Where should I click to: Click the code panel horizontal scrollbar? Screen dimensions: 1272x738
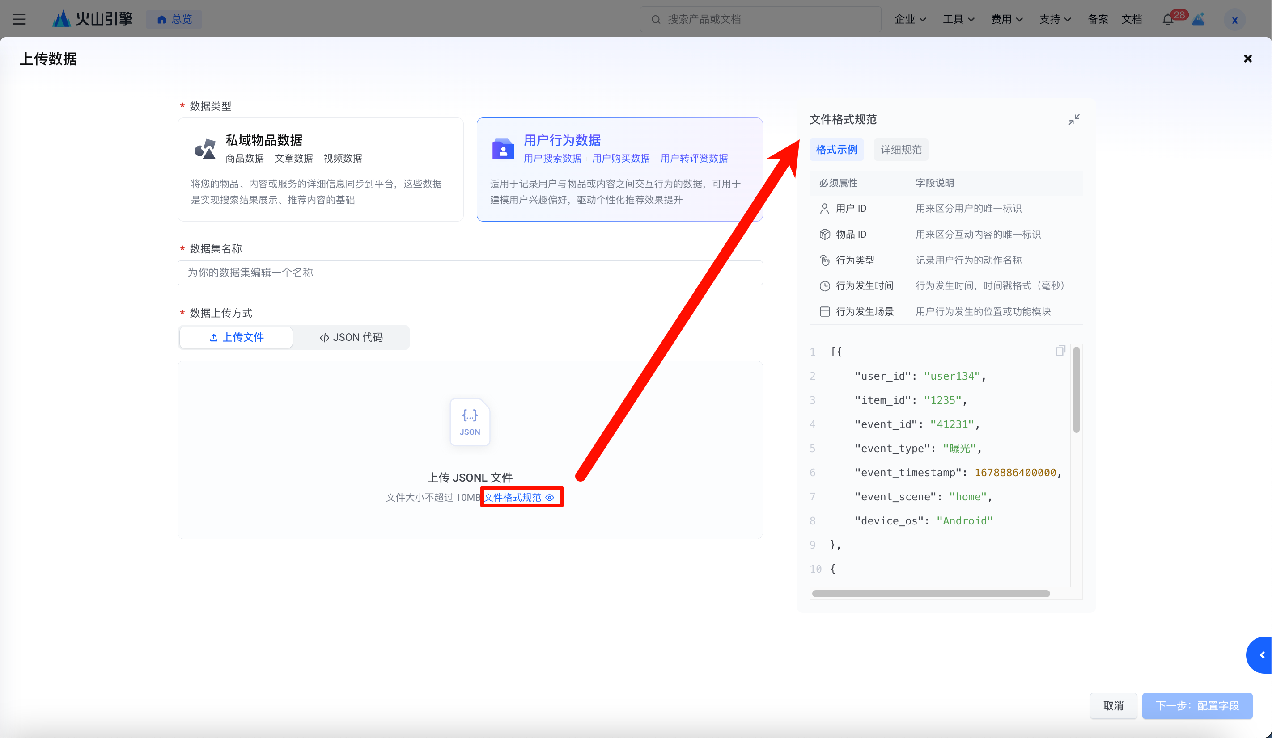pyautogui.click(x=930, y=593)
